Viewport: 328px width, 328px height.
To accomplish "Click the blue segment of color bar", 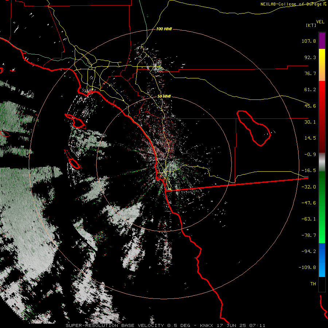I will point(322,260).
